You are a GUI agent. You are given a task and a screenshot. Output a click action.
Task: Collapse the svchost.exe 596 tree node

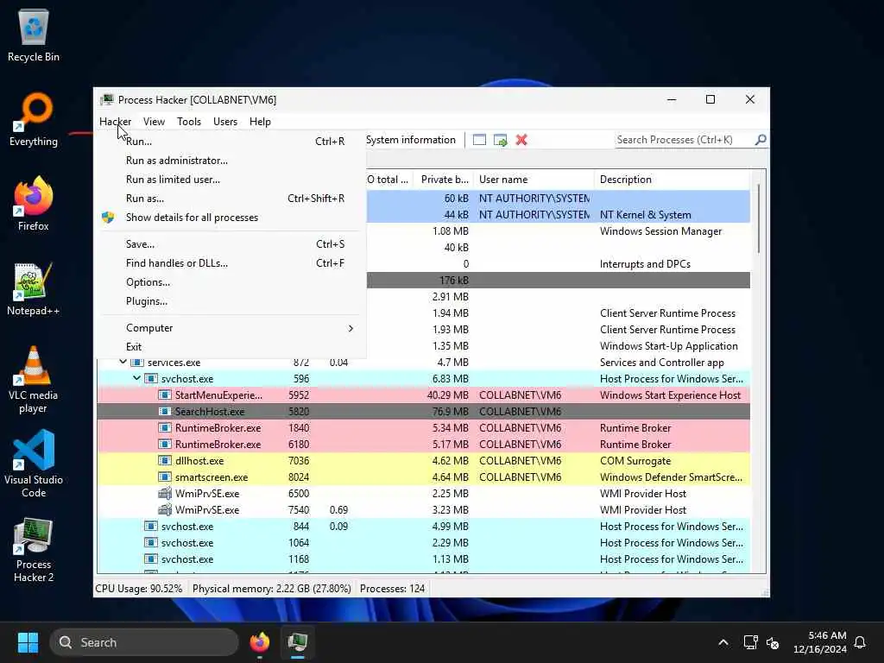click(x=137, y=378)
